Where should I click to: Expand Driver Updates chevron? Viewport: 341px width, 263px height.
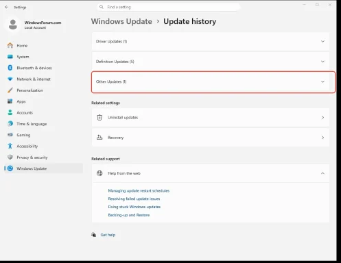(322, 41)
